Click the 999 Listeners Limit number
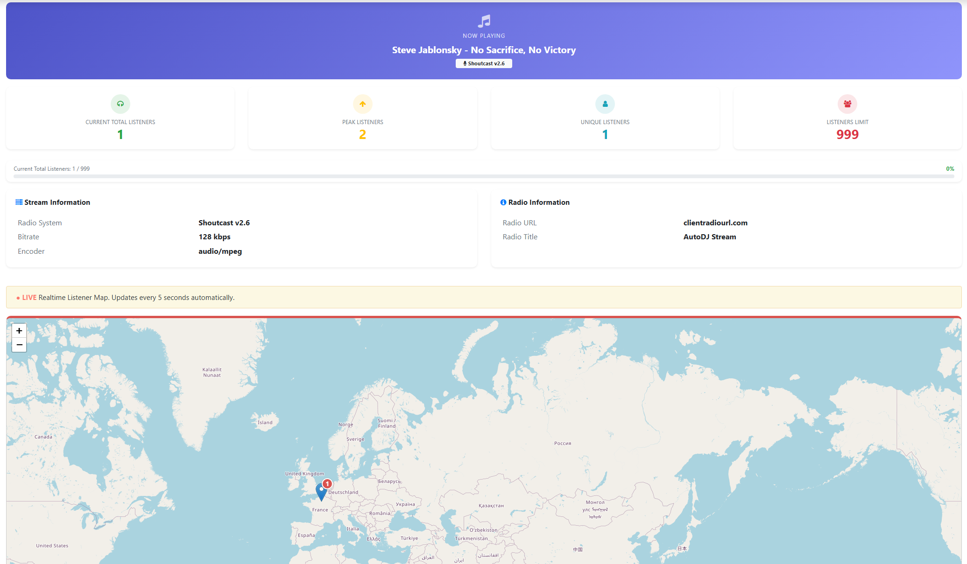Image resolution: width=967 pixels, height=564 pixels. coord(847,134)
